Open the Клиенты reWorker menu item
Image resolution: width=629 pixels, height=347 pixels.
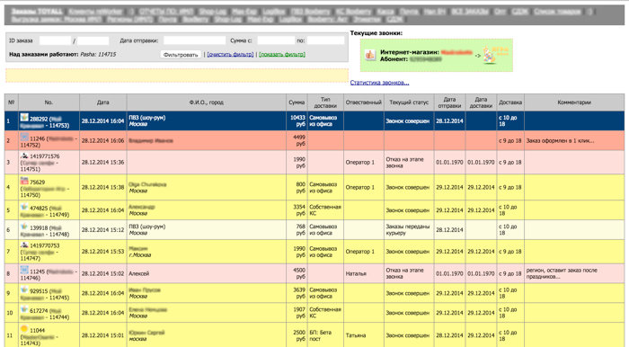95,11
